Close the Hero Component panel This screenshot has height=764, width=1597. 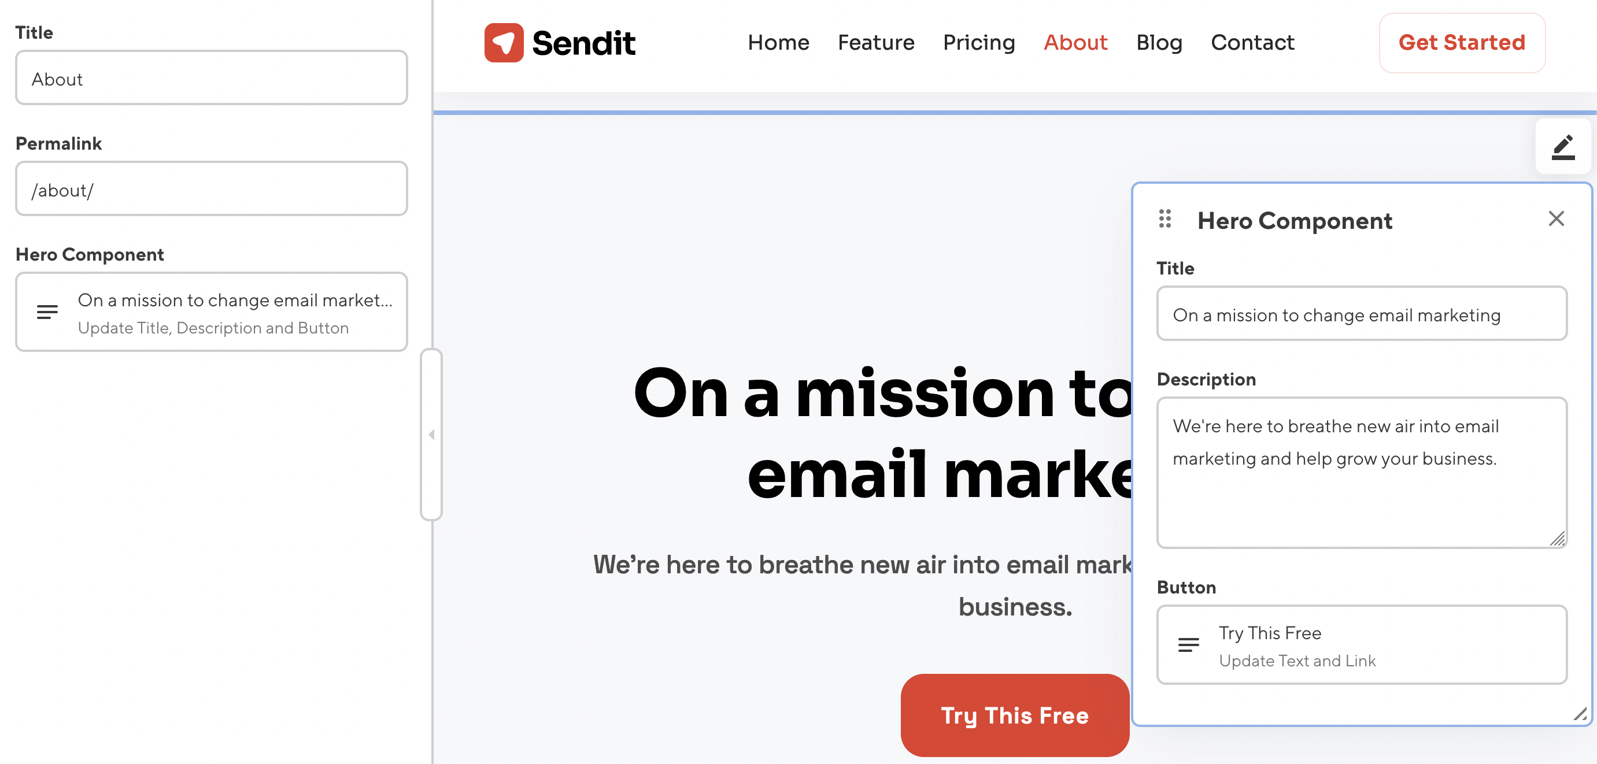click(1556, 218)
